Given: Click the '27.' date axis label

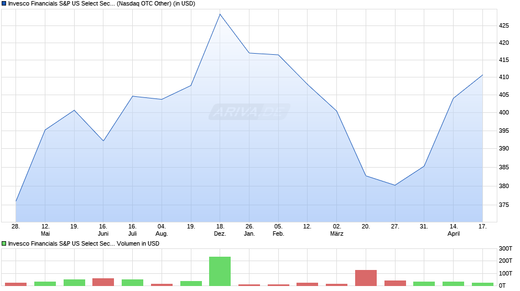Looking at the screenshot, I should 394,226.
